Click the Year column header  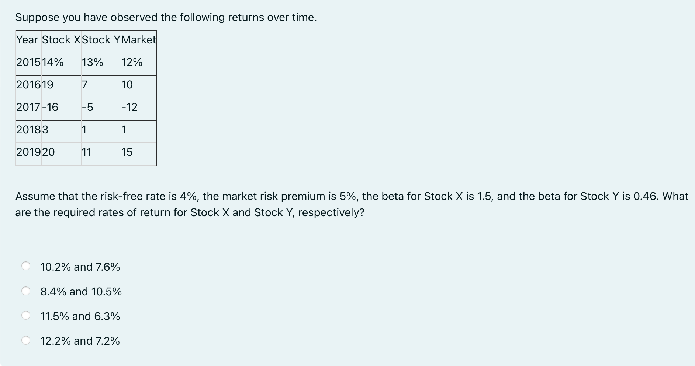coord(27,40)
